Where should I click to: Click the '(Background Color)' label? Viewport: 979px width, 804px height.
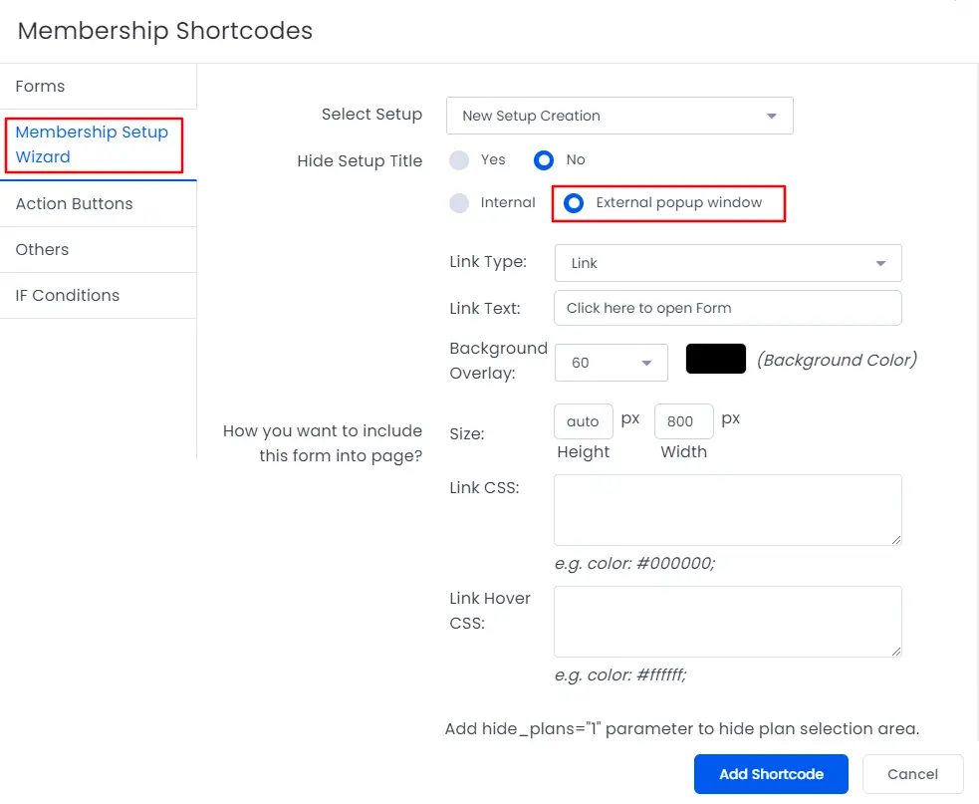click(x=837, y=360)
